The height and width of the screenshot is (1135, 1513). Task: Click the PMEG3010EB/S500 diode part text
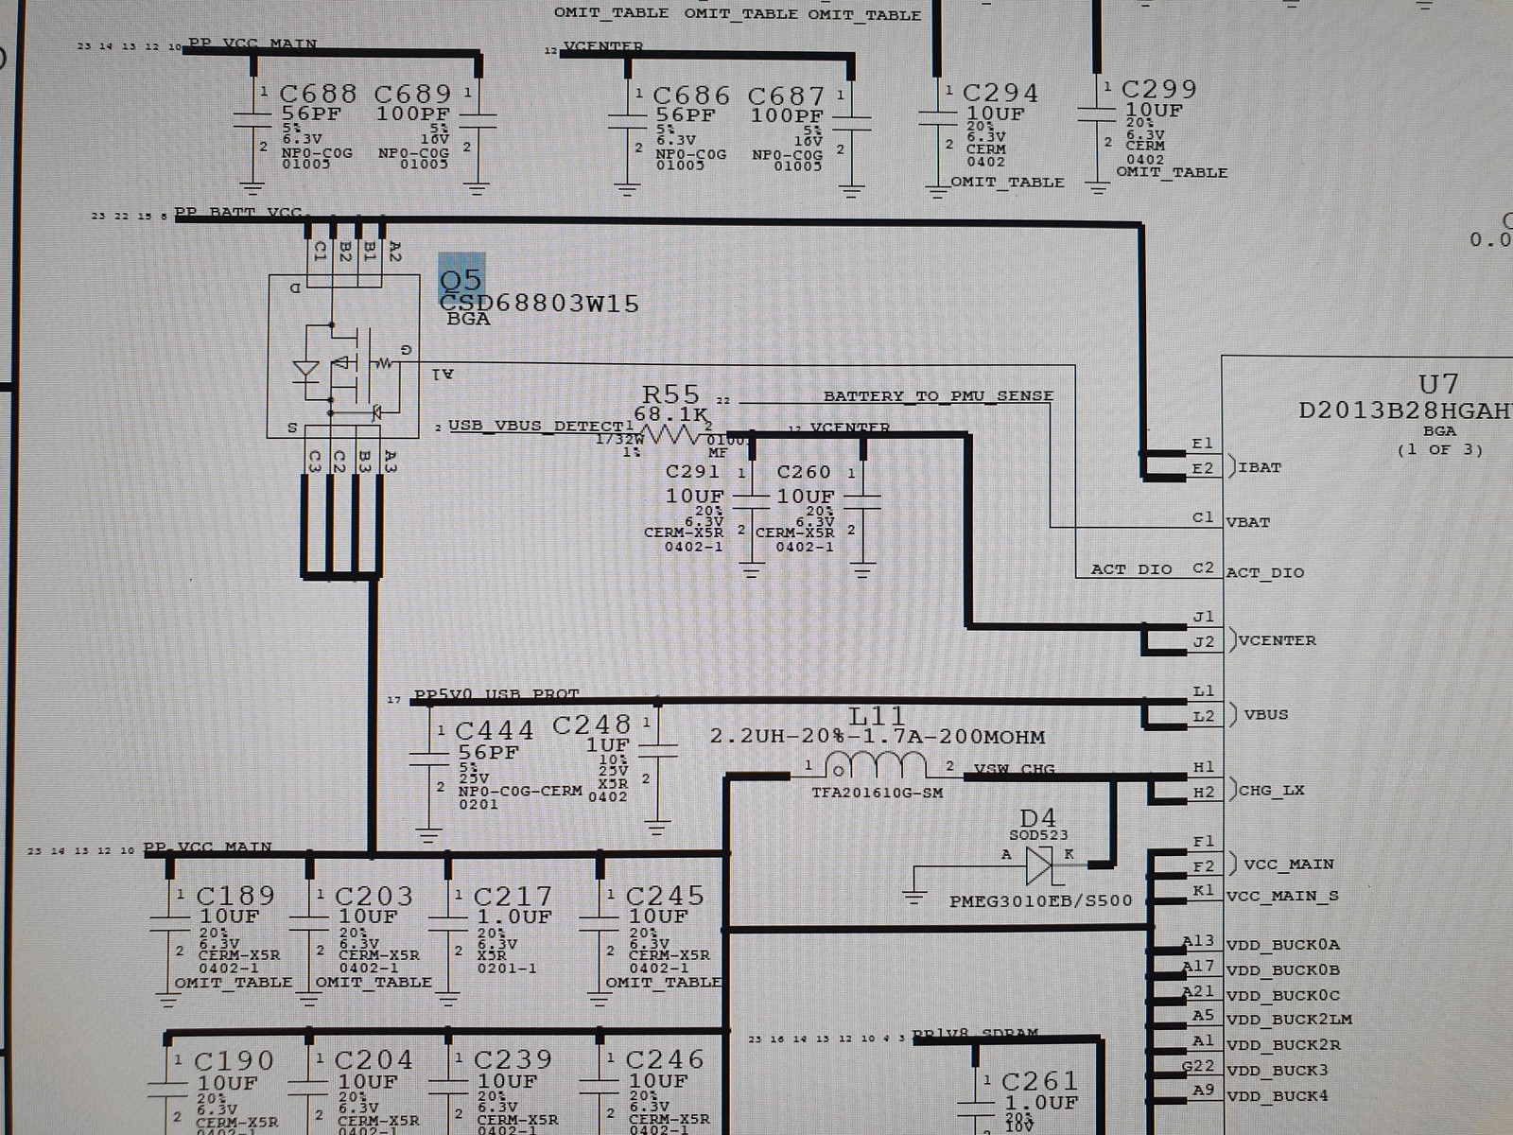[x=1040, y=901]
